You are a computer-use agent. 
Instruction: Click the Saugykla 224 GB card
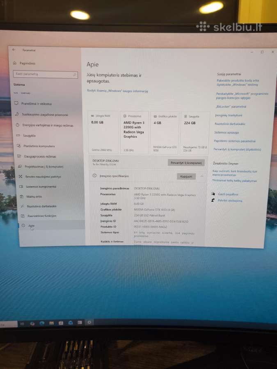195,133
